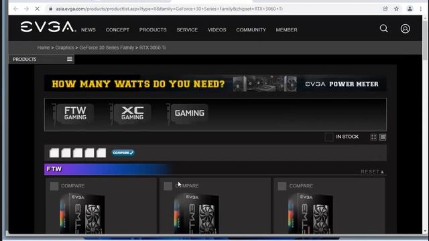Click the first empty compare slot

pyautogui.click(x=54, y=153)
